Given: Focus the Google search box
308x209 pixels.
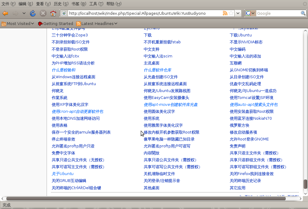Looking at the screenshot, I should coord(278,13).
